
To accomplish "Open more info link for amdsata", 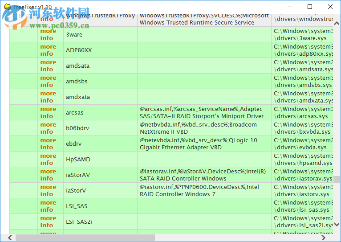I will tap(48, 66).
